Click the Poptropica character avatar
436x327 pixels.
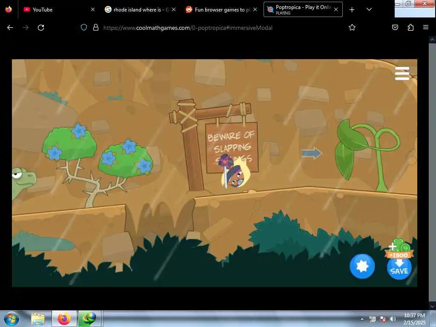pos(235,172)
